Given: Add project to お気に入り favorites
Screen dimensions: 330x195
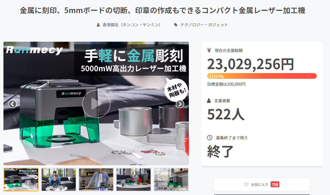Looking at the screenshot, I should pos(262,184).
